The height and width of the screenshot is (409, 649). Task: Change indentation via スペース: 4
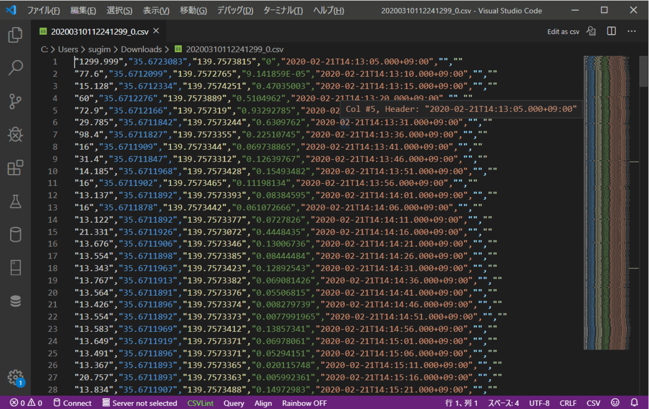pos(503,403)
